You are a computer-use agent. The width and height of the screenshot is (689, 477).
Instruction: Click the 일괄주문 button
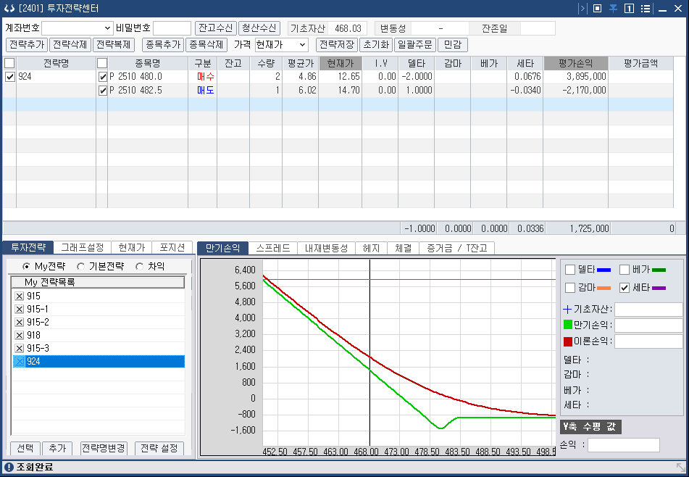[415, 45]
